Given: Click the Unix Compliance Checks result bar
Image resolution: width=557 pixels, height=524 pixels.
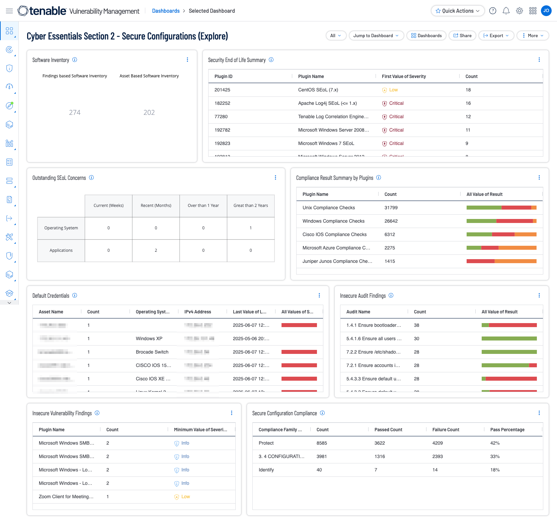Looking at the screenshot, I should pyautogui.click(x=501, y=208).
